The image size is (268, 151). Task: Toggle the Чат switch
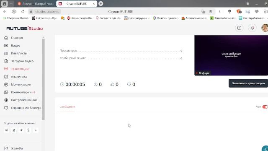click(x=265, y=107)
